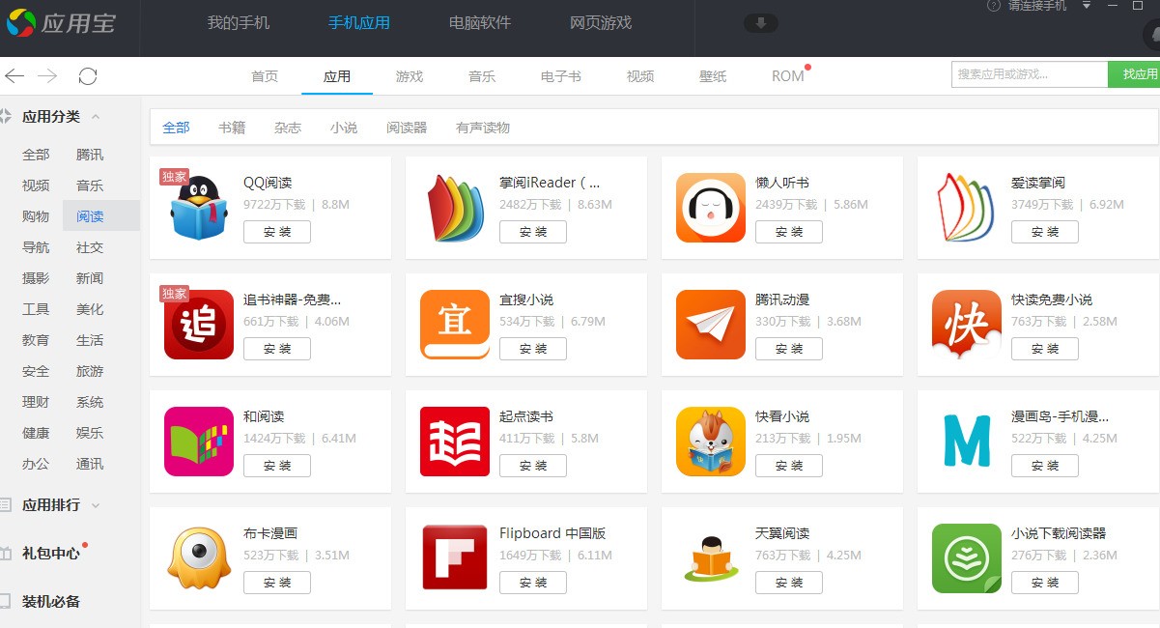Open the 天翼阅读 reading person icon
This screenshot has width=1160, height=628.
tap(711, 558)
